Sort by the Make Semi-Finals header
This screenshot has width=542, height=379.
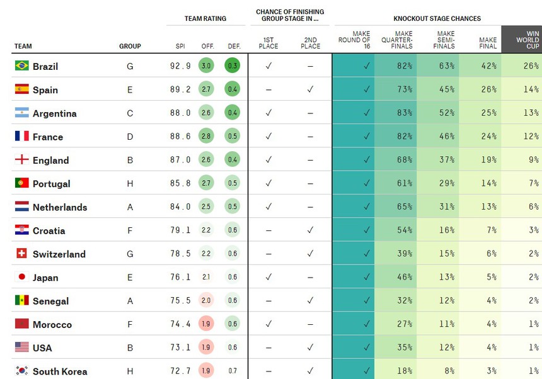[445, 39]
